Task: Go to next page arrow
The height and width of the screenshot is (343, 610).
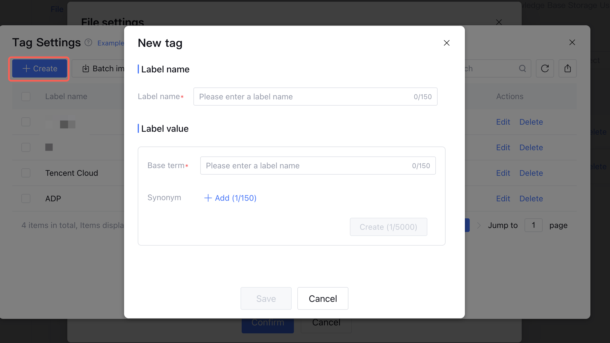Action: click(x=479, y=225)
